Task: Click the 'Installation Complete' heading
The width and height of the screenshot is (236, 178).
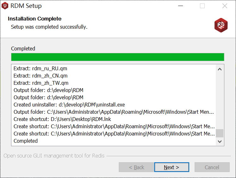Action: (x=35, y=19)
